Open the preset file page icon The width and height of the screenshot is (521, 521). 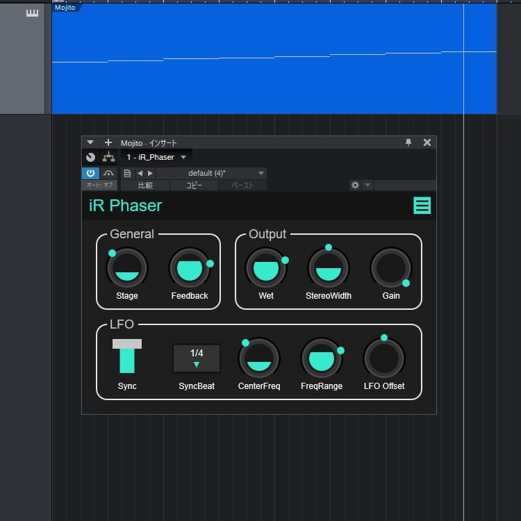[x=127, y=173]
